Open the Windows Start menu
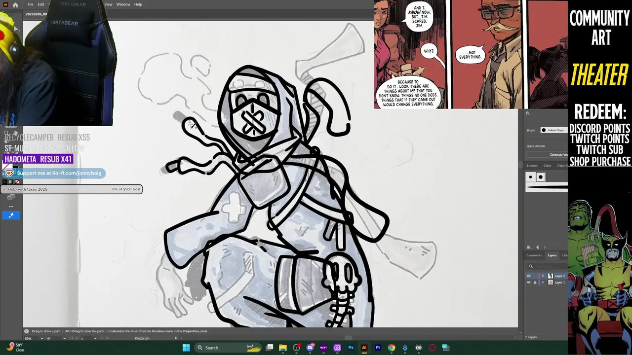Screen dimensions: 632x355 [186, 348]
